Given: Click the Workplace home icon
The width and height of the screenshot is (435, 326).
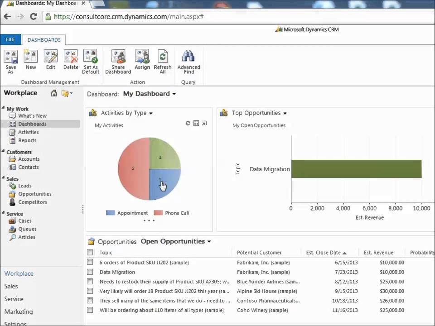Looking at the screenshot, I should pyautogui.click(x=54, y=93).
